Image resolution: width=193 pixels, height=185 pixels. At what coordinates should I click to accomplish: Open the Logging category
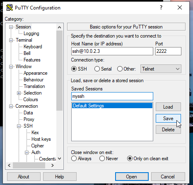(31, 33)
